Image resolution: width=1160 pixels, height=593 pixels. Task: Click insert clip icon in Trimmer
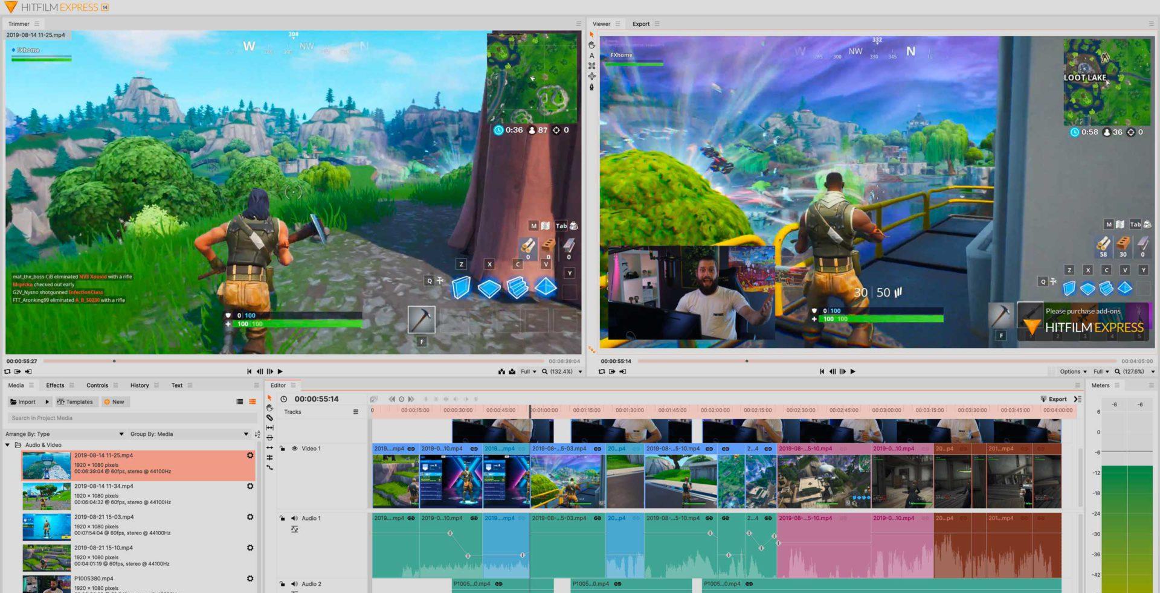click(x=501, y=371)
